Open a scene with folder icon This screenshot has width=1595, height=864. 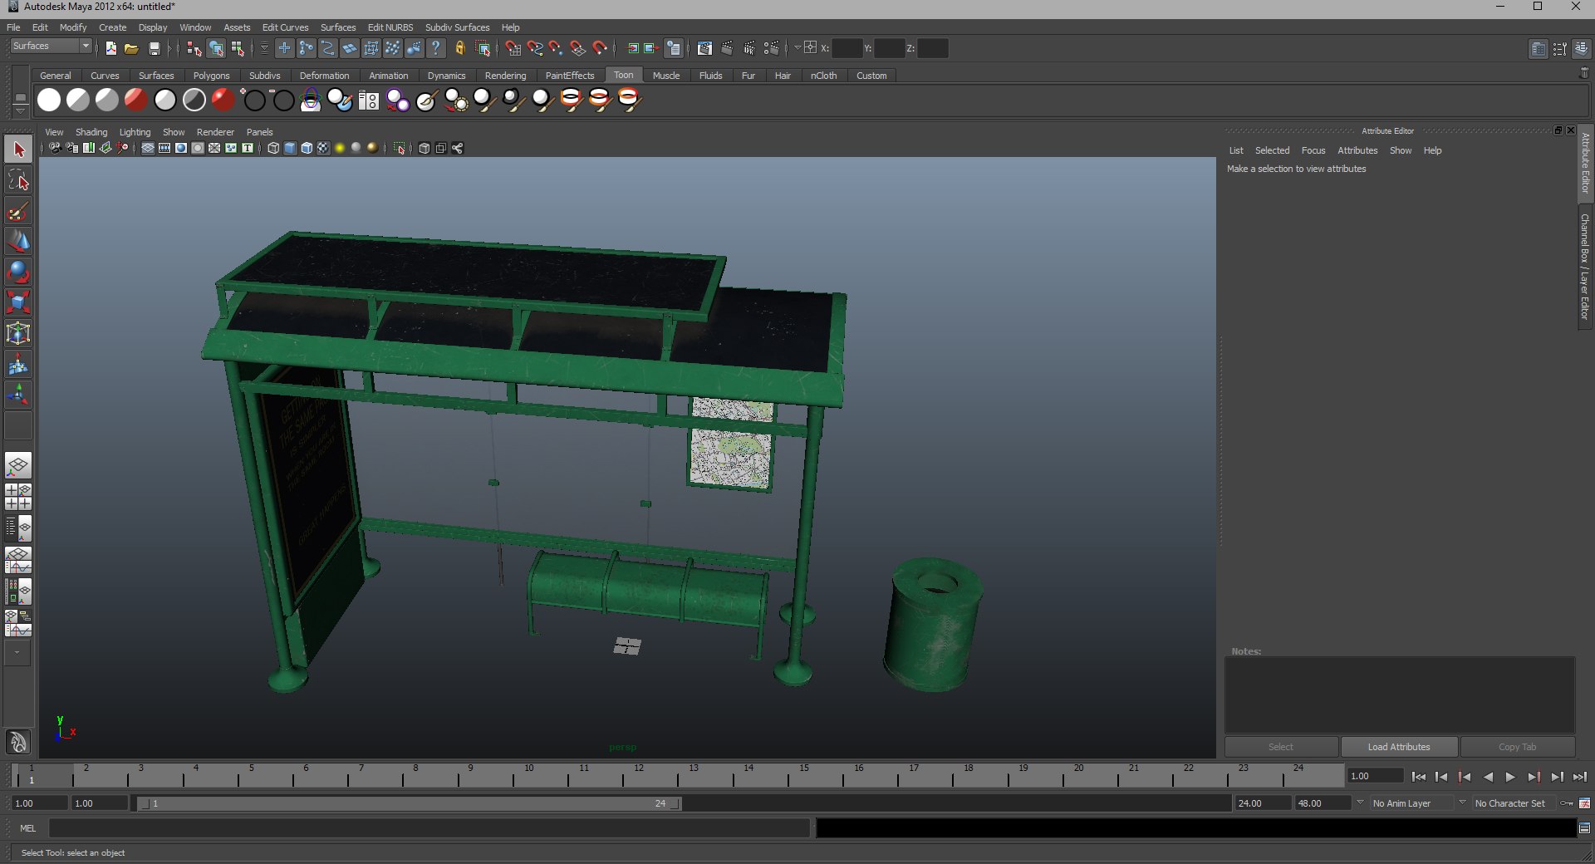point(131,49)
